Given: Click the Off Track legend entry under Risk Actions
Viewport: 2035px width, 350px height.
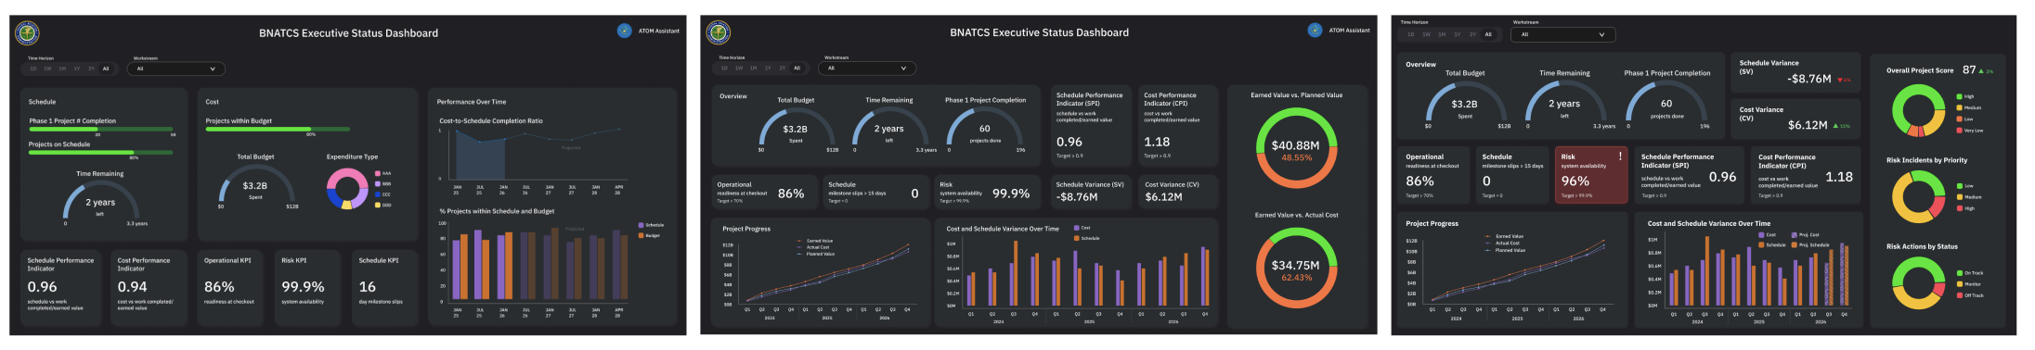Looking at the screenshot, I should click(1970, 295).
